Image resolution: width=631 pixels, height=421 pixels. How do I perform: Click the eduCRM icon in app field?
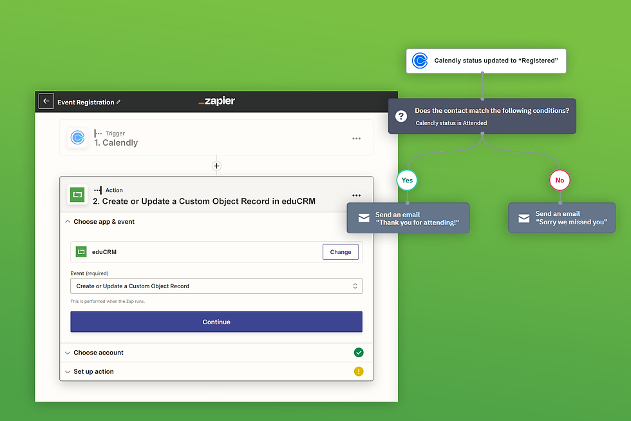[x=81, y=252]
